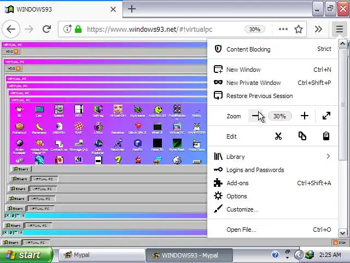Show more toolbar items via double chevron
This screenshot has height=263, width=350.
[x=318, y=29]
